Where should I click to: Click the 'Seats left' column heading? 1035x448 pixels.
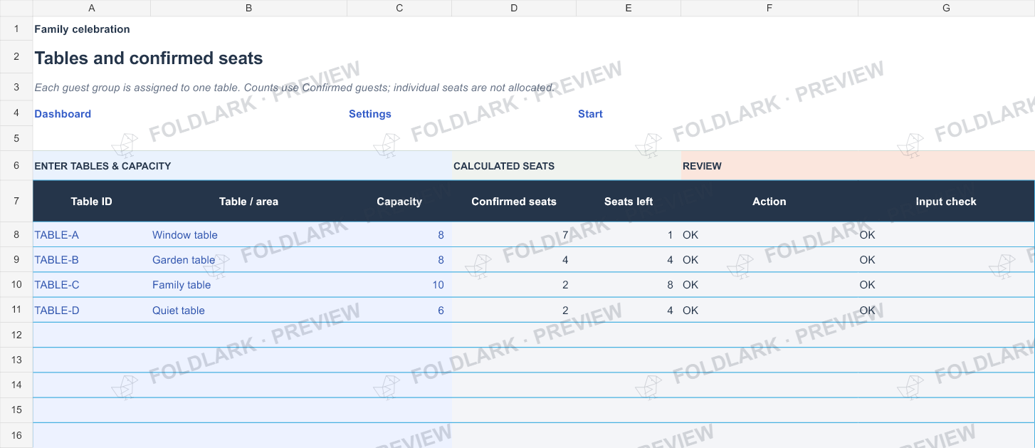click(629, 202)
